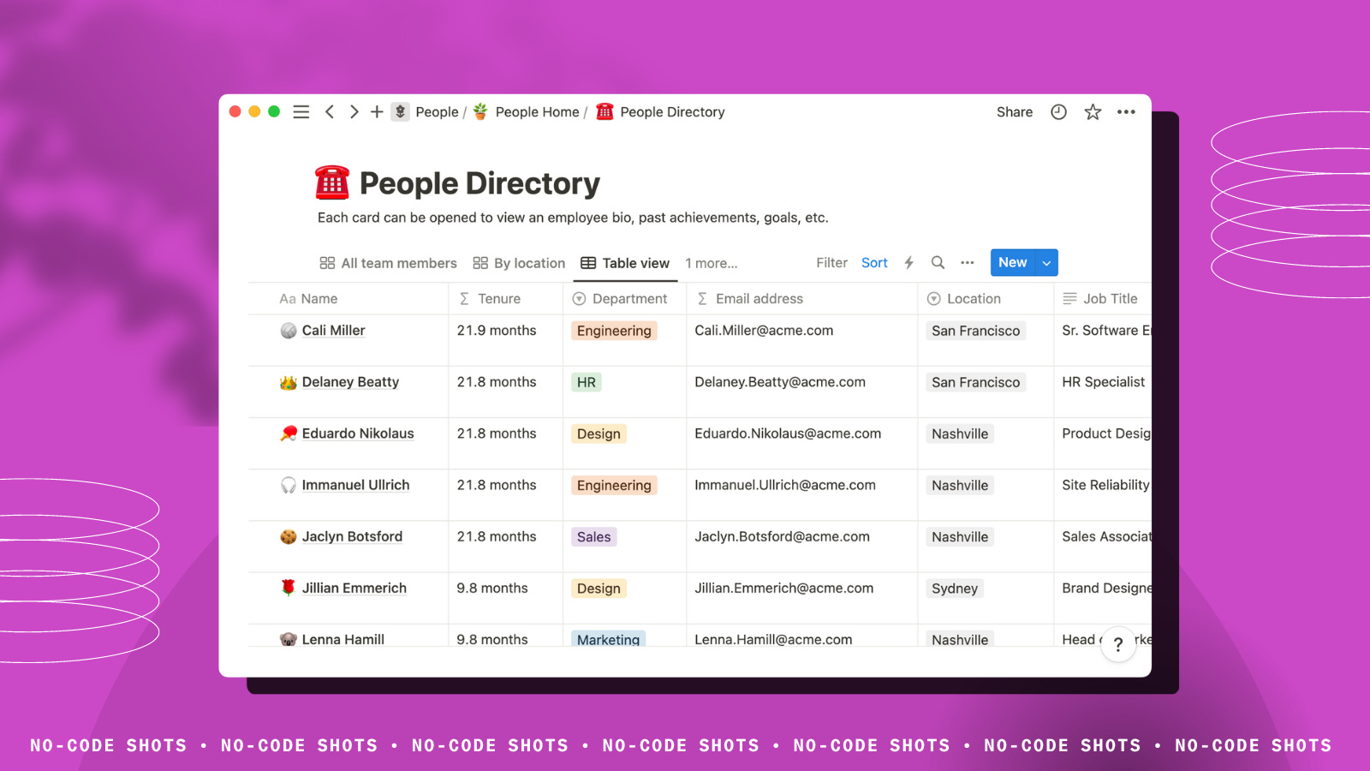Click San Francisco tag in Cali Miller row

[x=976, y=331]
